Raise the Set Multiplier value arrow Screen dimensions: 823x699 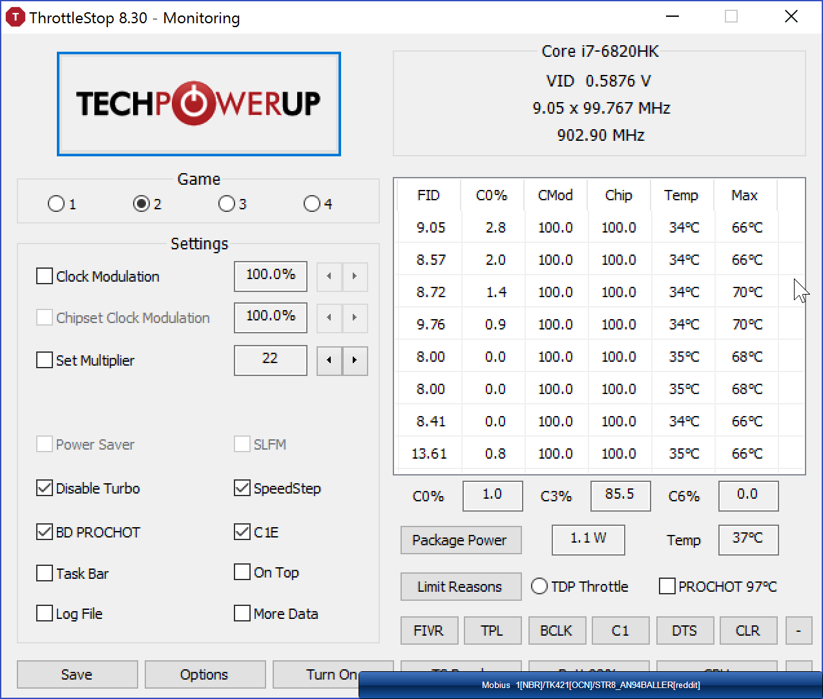(355, 360)
